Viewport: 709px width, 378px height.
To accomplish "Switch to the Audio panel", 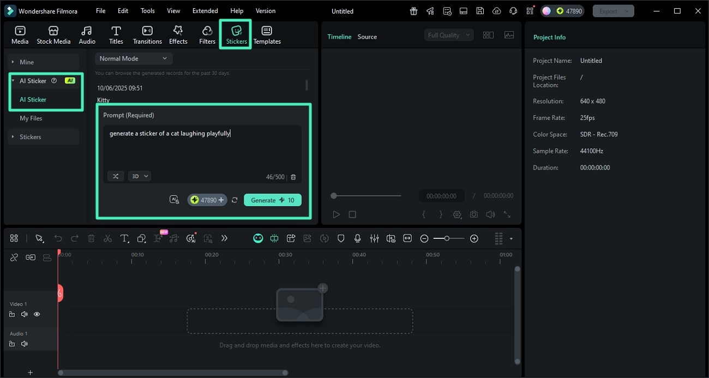I will [87, 34].
